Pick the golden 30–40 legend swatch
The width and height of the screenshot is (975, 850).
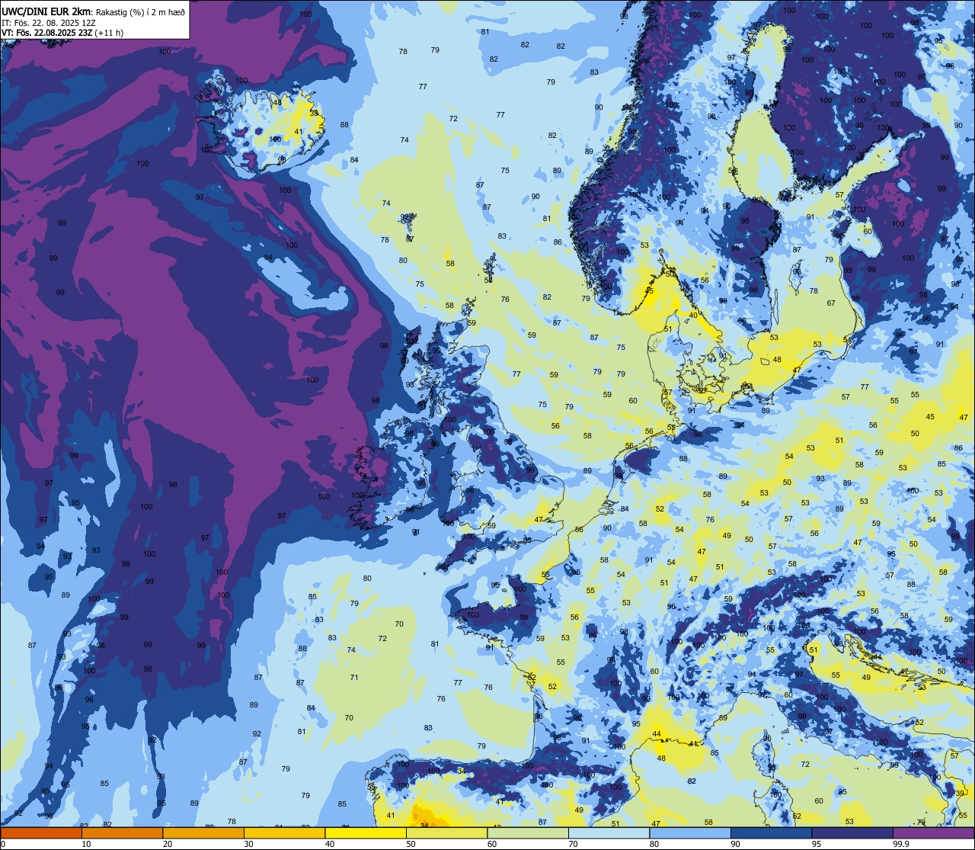coord(284,832)
